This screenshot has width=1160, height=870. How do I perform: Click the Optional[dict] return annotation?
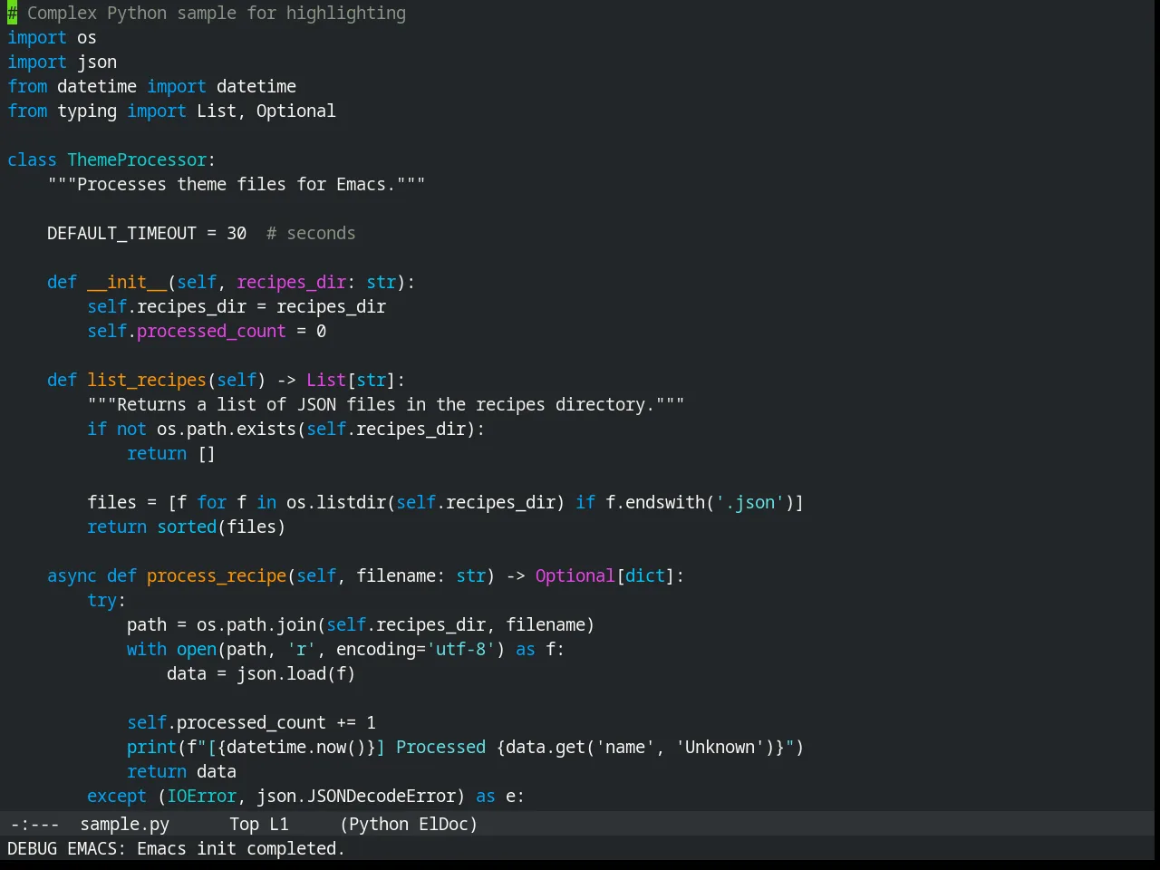pos(605,575)
